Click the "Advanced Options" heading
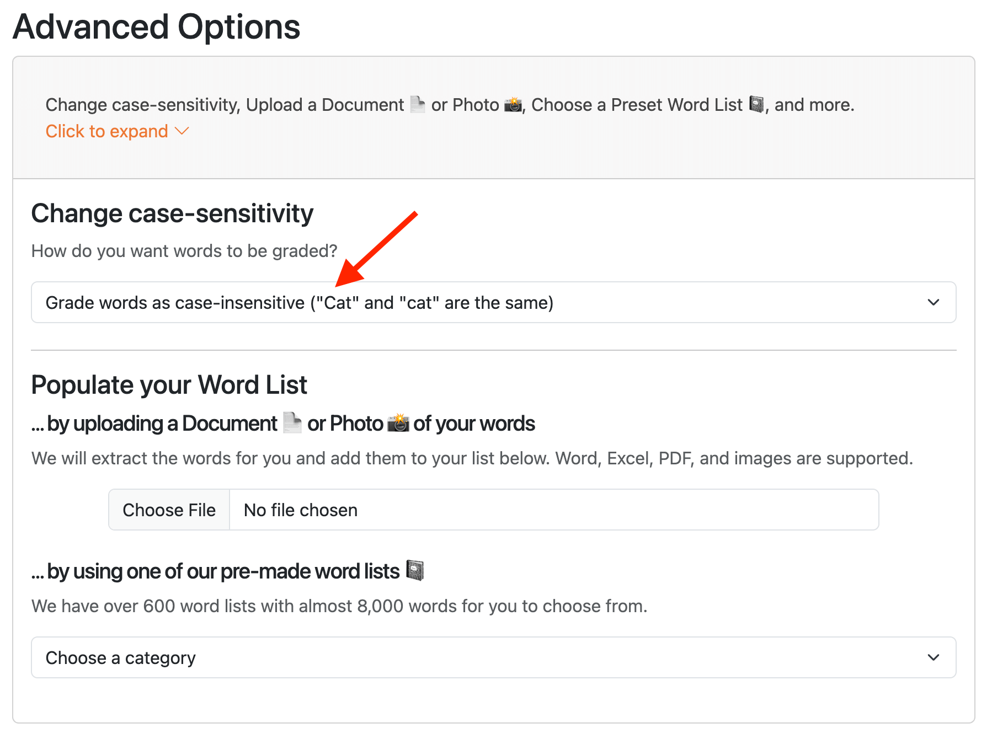 coord(157,26)
